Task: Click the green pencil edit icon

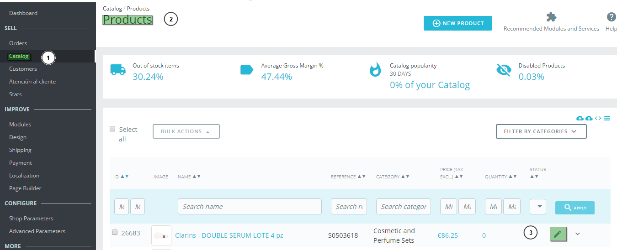Action: tap(558, 234)
